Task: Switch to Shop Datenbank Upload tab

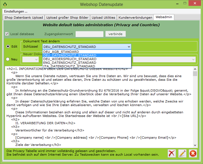Action: pyautogui.click(x=24, y=18)
